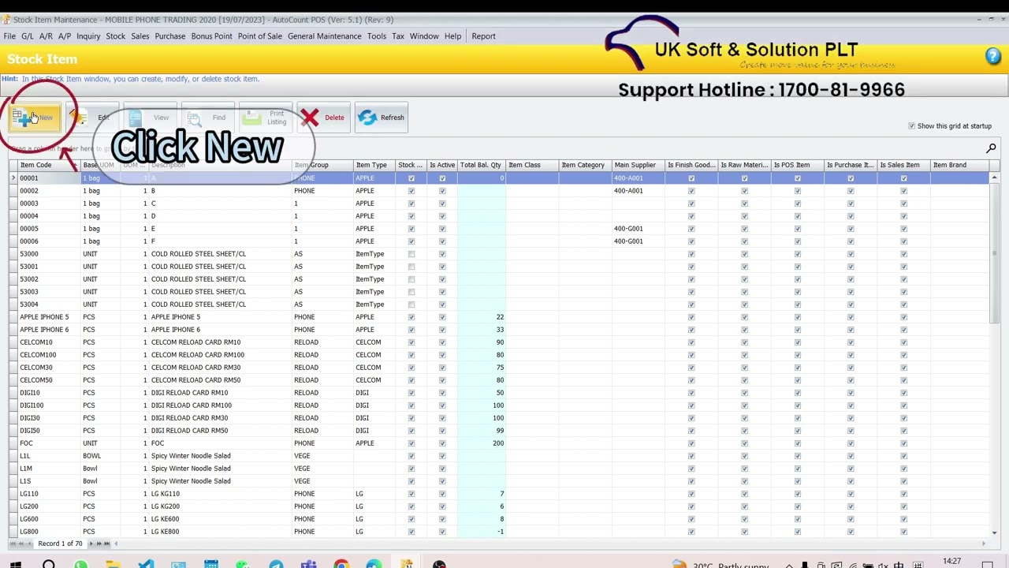1009x568 pixels.
Task: Sort by the Item Code column header
Action: (50, 165)
